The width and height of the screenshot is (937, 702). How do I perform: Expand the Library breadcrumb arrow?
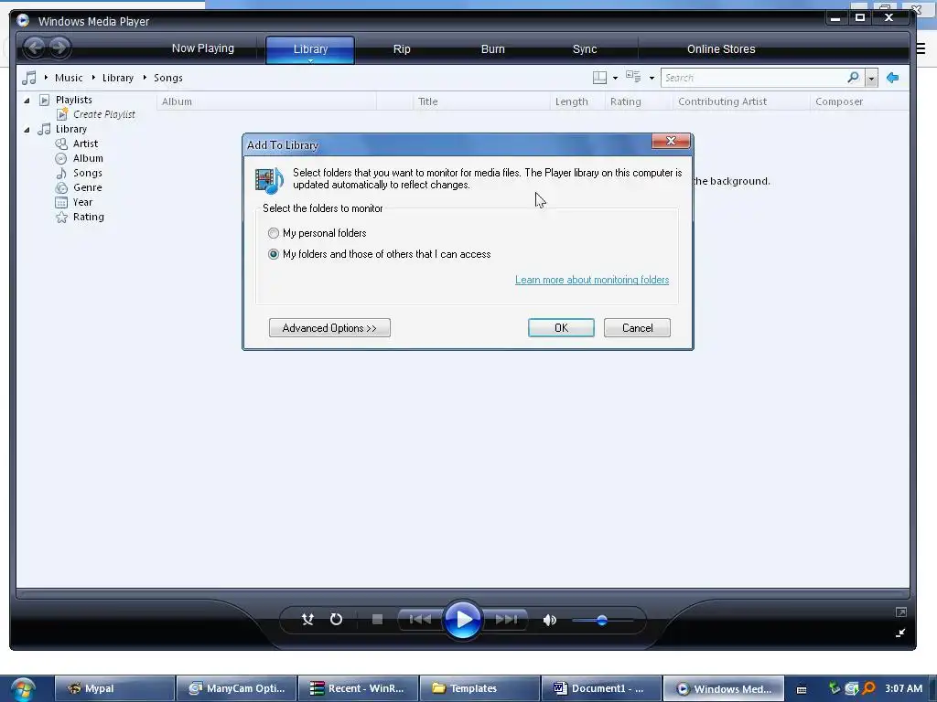pos(94,78)
